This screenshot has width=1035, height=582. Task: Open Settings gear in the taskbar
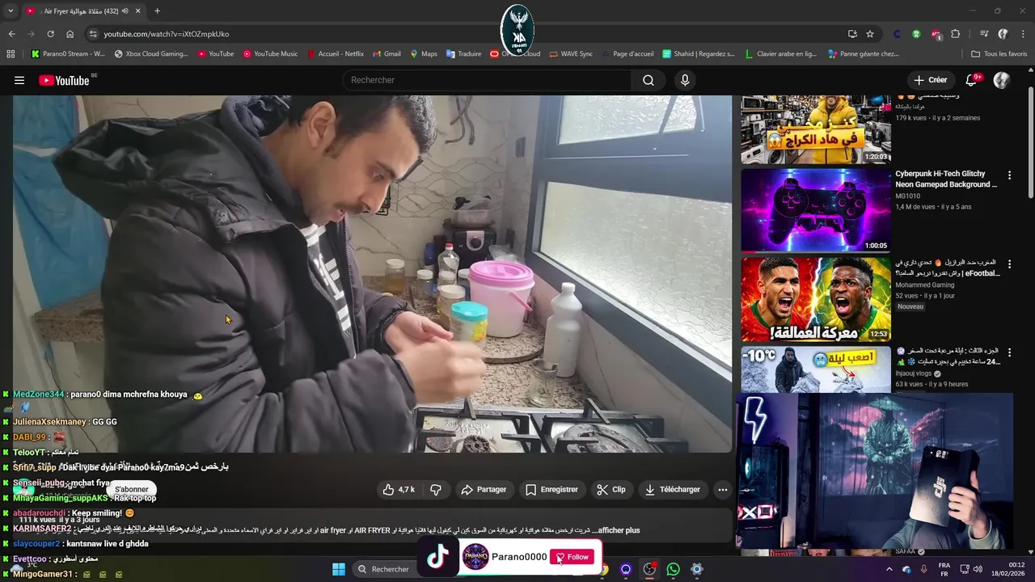tap(696, 569)
